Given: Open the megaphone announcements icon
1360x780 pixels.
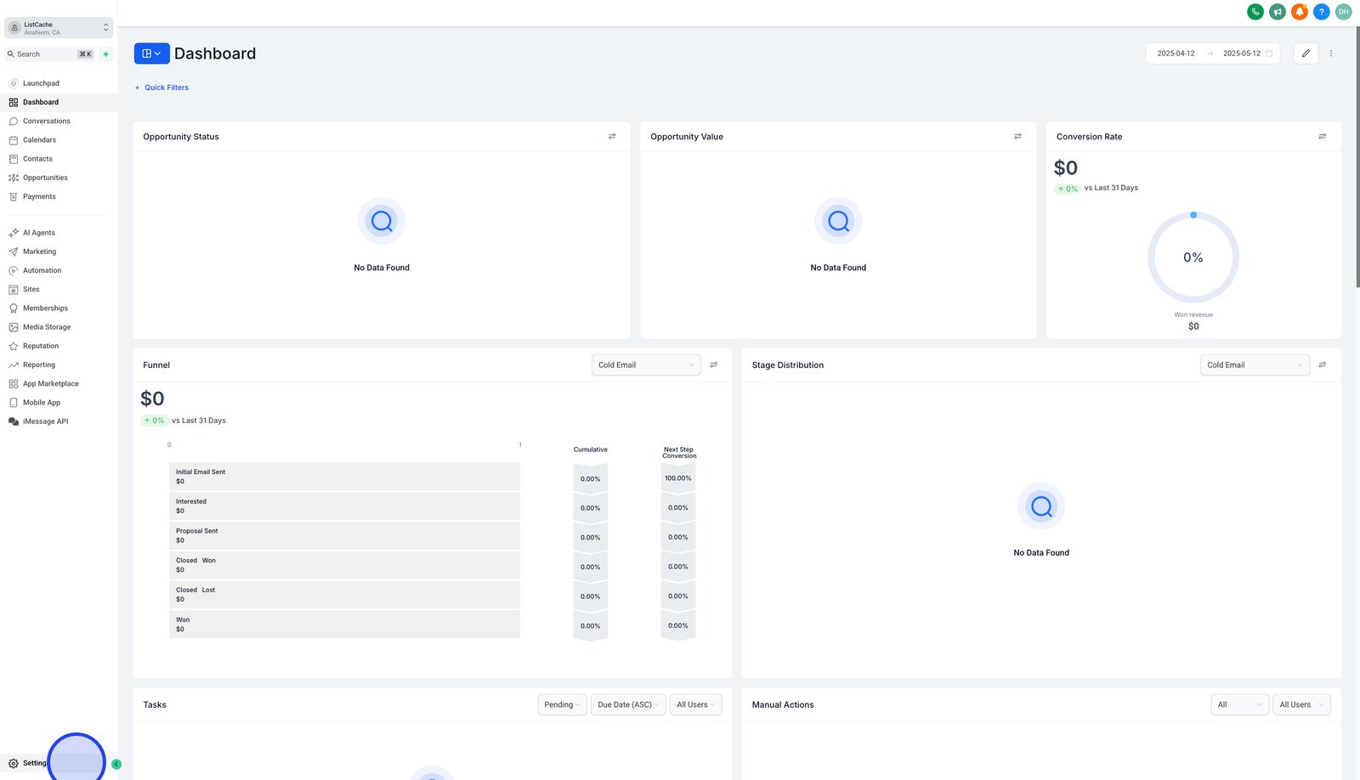Looking at the screenshot, I should click(x=1277, y=12).
